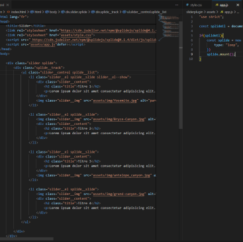
Task: Open the assets/img/grand-canyon.jpg image path
Action: point(119,194)
